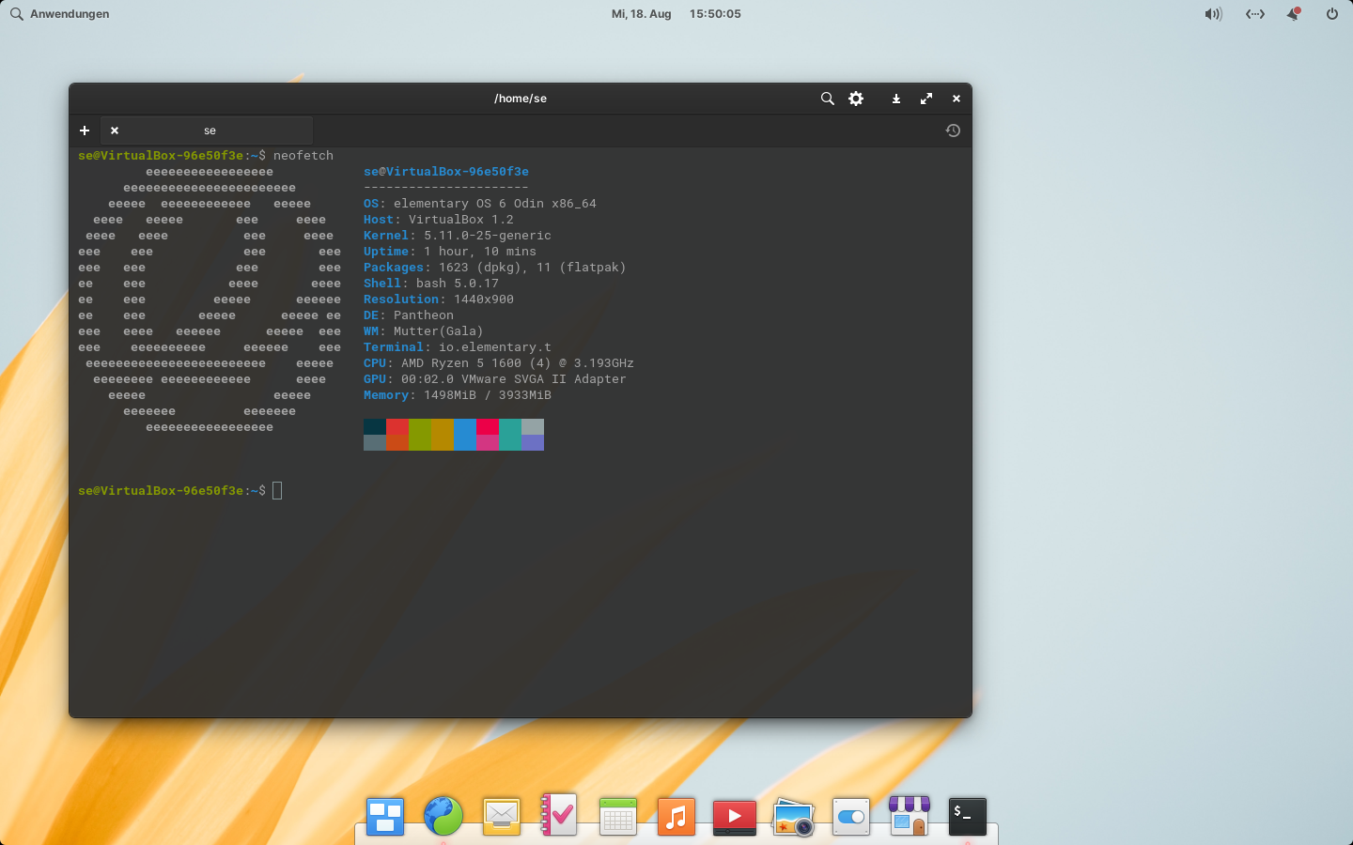Click the blue color block in neofetch palette

click(x=465, y=435)
